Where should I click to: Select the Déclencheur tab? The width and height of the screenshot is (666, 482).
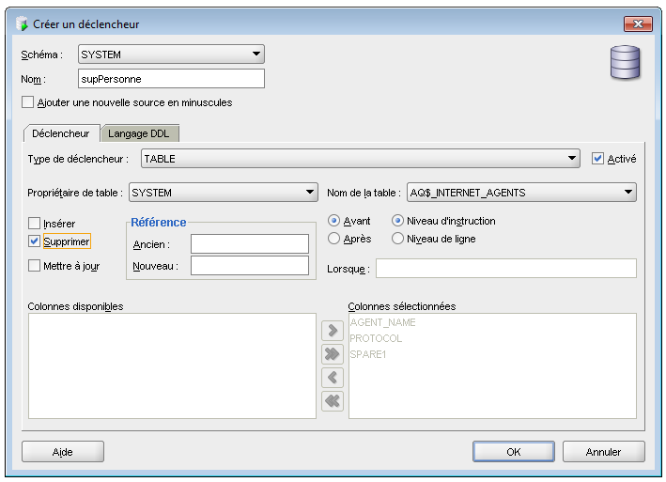(61, 133)
